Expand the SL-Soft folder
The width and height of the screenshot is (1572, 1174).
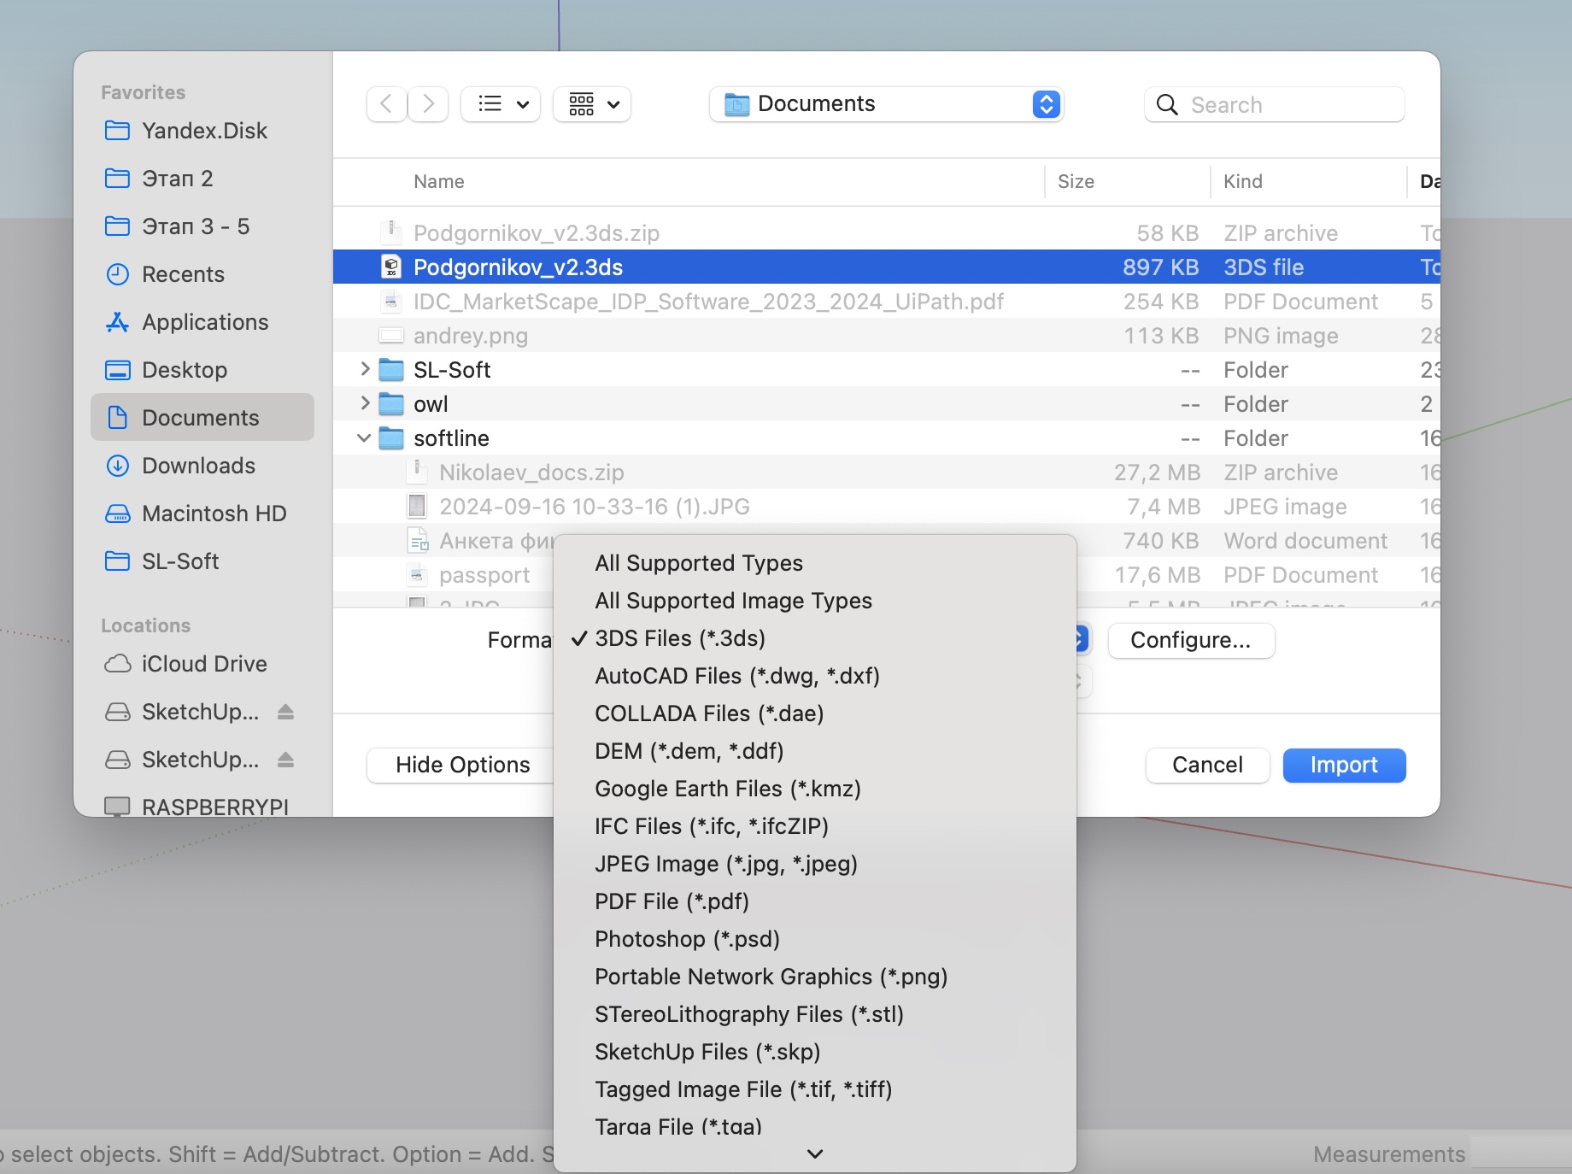point(365,369)
